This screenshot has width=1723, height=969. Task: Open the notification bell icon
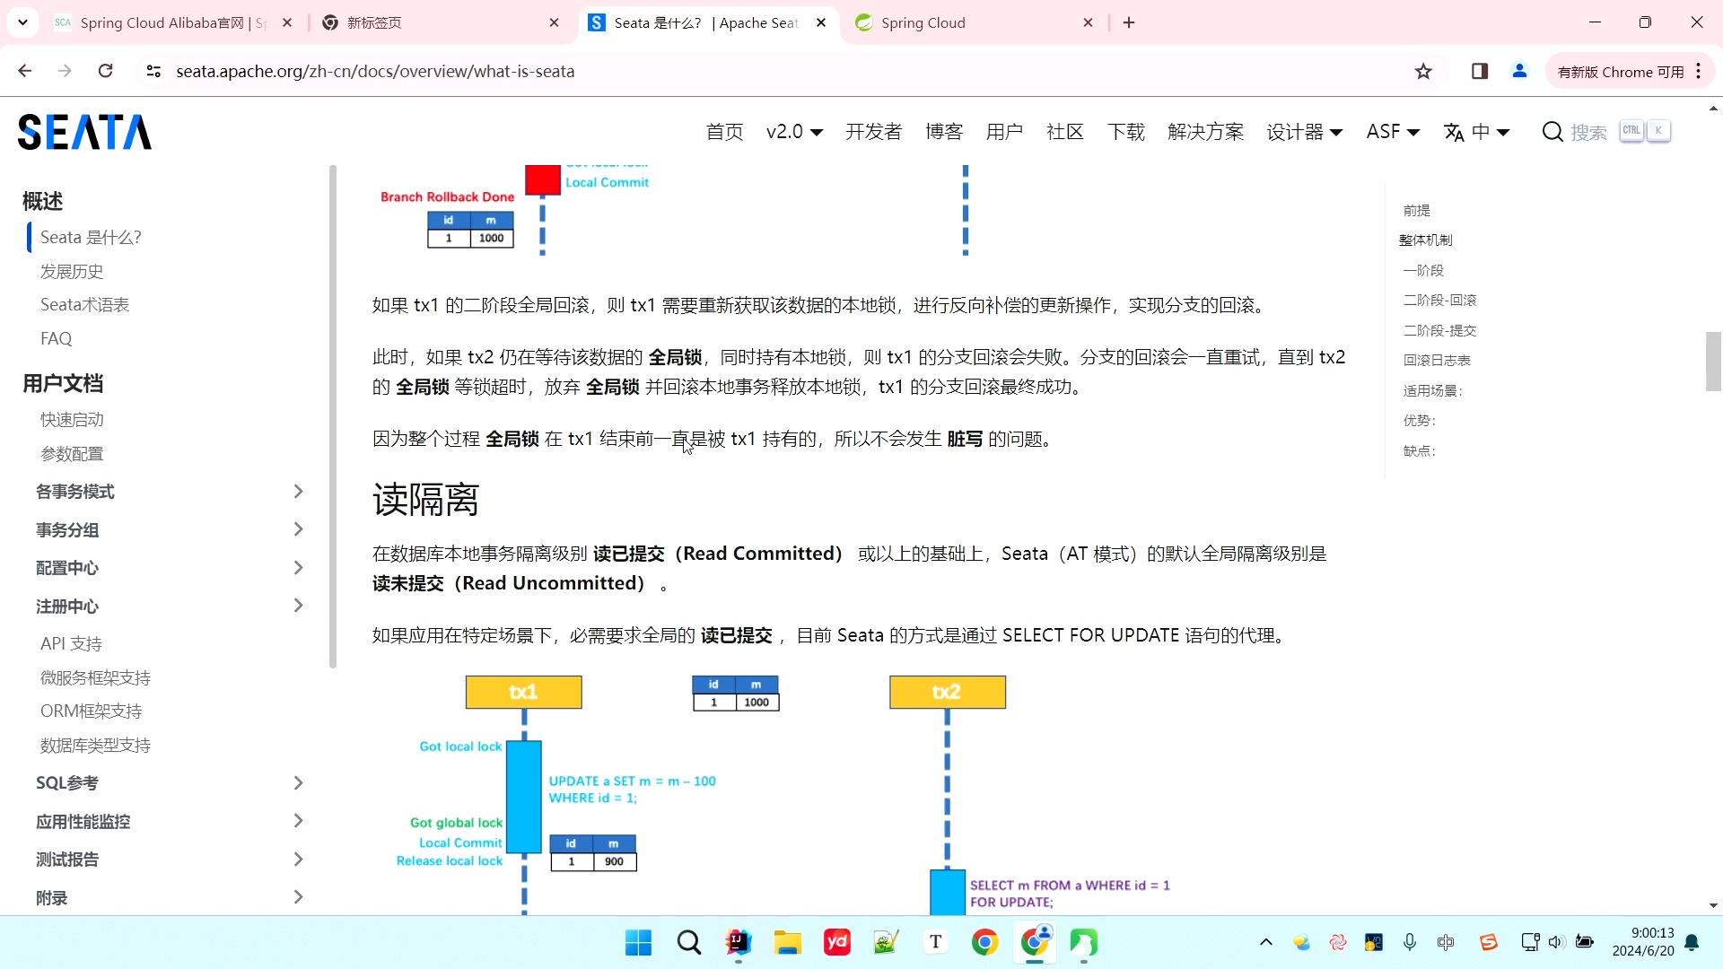[1692, 942]
